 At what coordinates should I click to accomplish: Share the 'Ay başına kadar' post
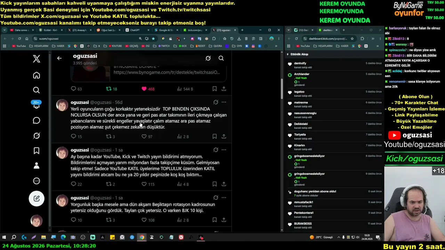224,184
